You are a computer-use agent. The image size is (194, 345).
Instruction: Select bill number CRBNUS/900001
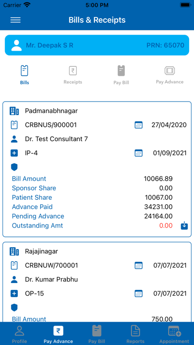(x=51, y=125)
